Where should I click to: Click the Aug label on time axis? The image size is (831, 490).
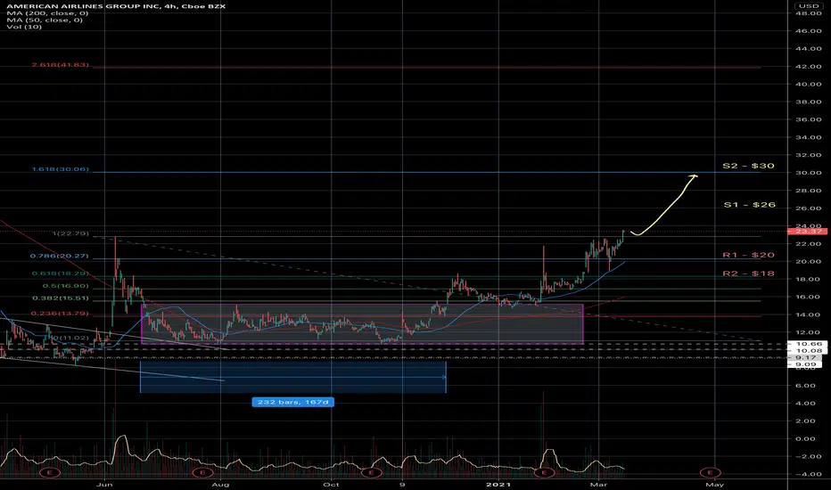(x=220, y=484)
